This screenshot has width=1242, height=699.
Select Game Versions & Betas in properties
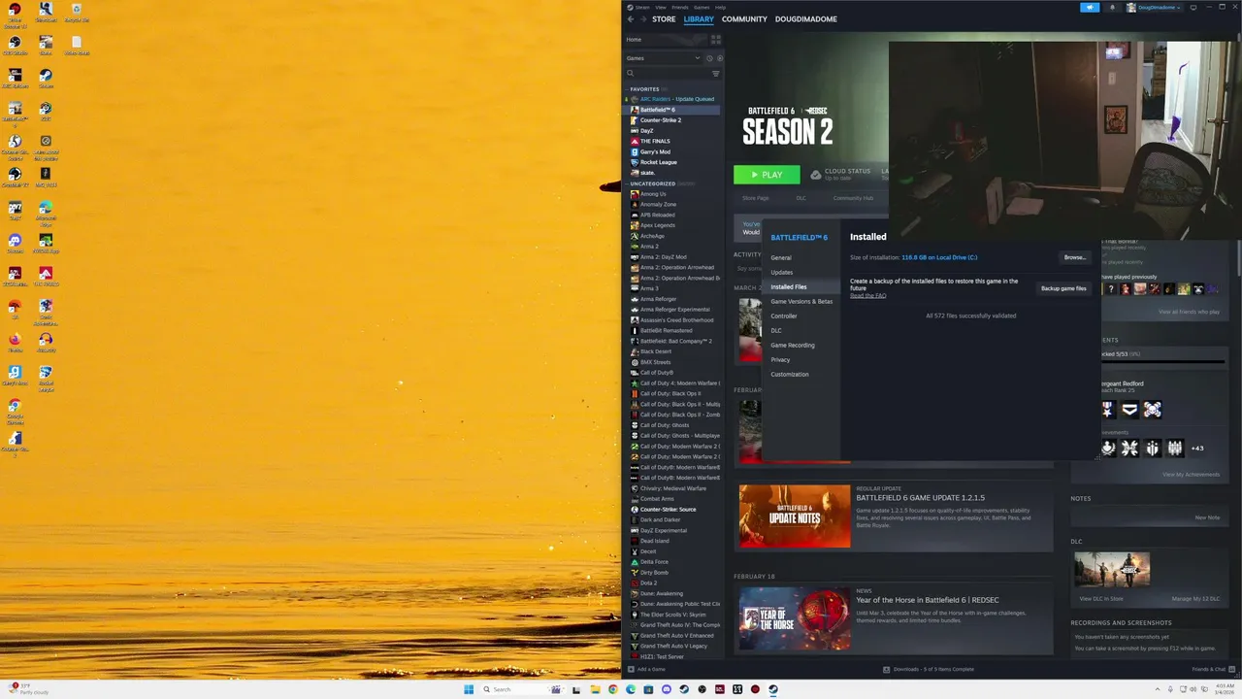(x=801, y=302)
